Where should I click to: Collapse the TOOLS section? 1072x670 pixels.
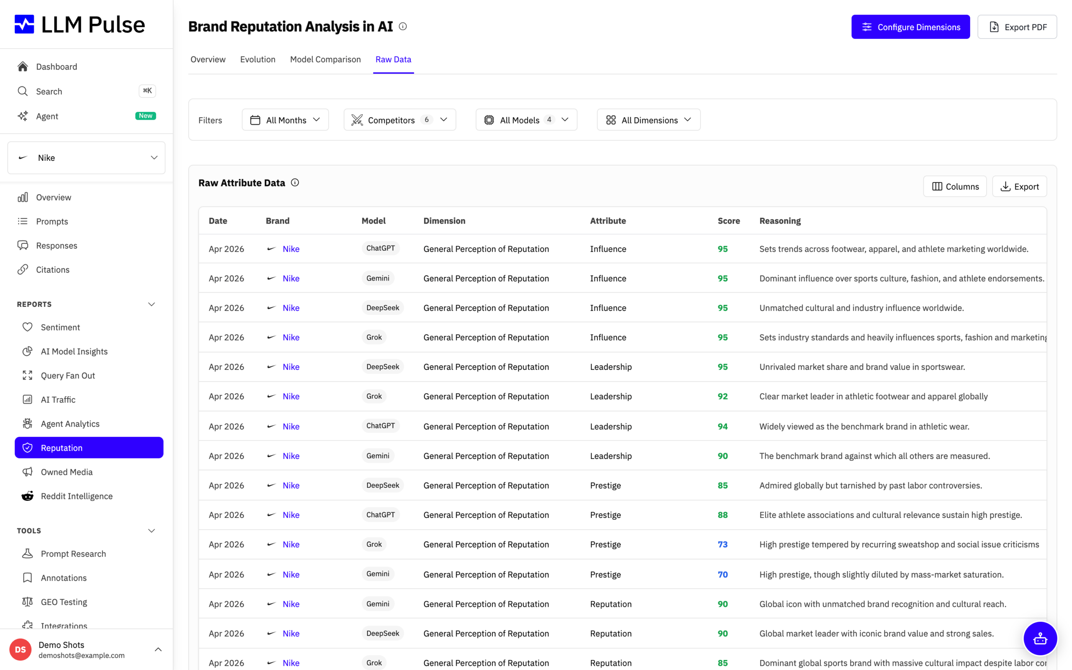pyautogui.click(x=152, y=531)
